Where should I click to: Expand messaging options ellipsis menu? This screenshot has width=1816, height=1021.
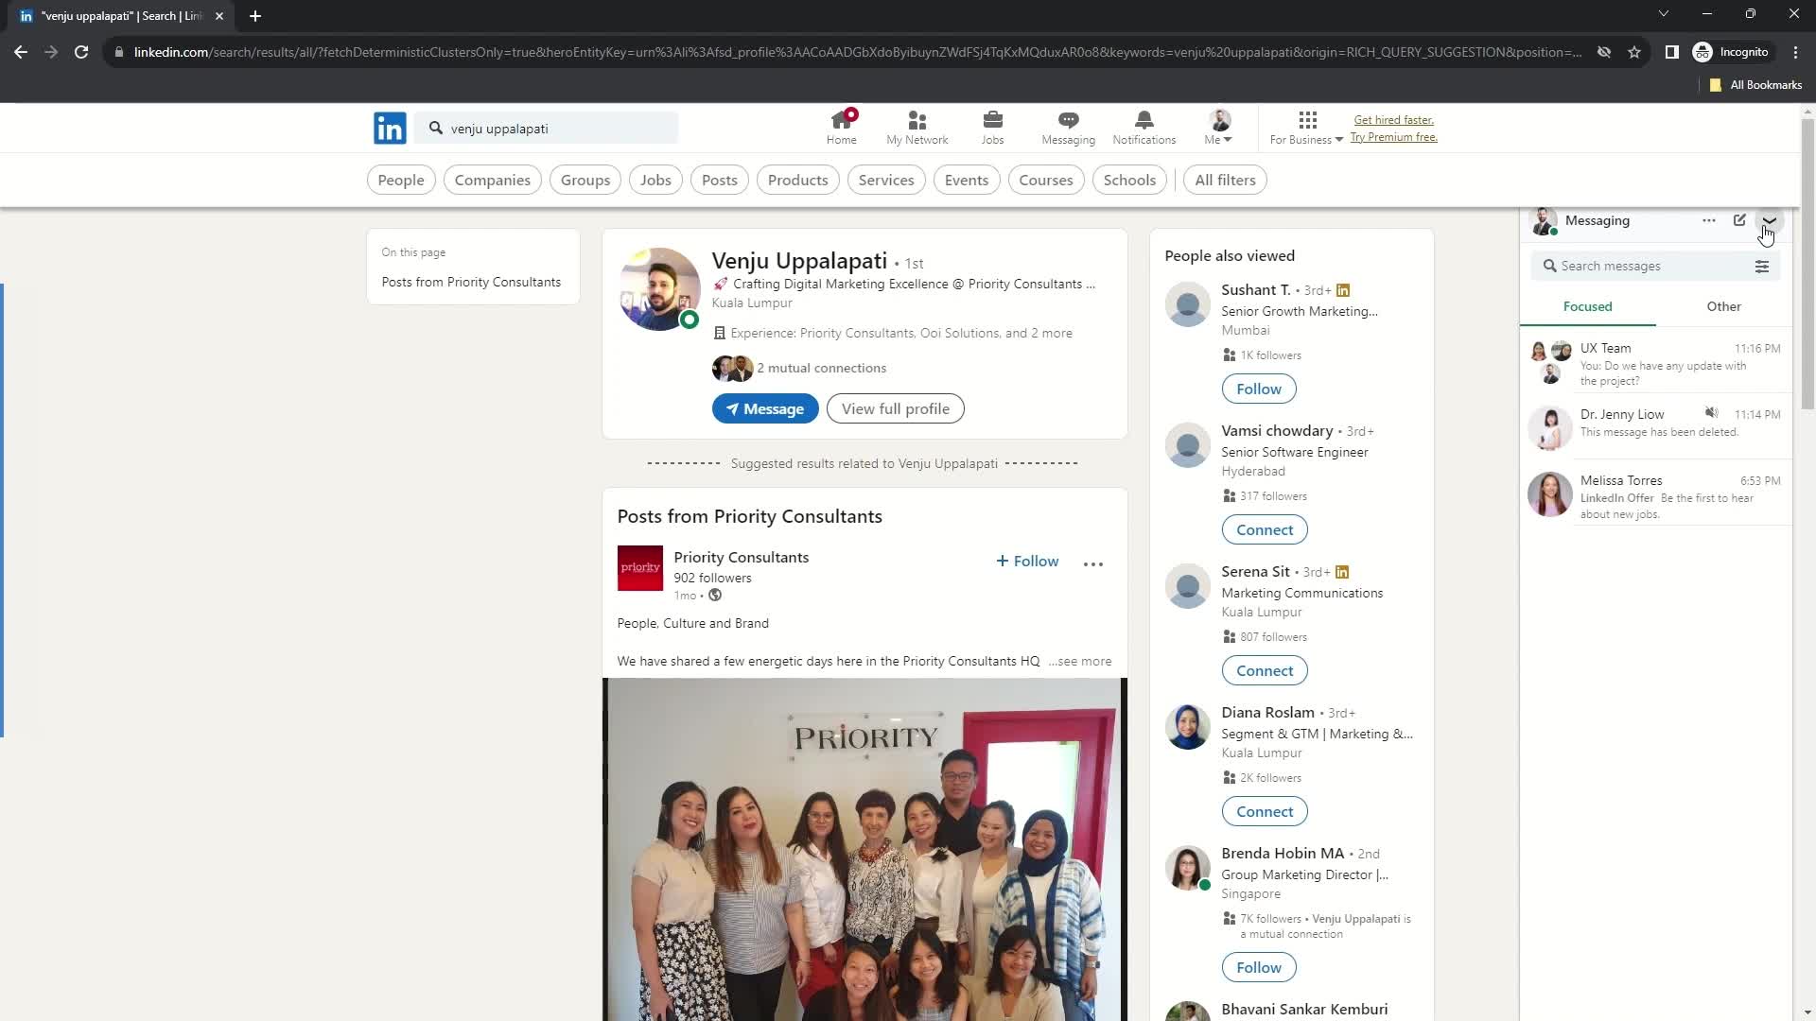pos(1709,219)
